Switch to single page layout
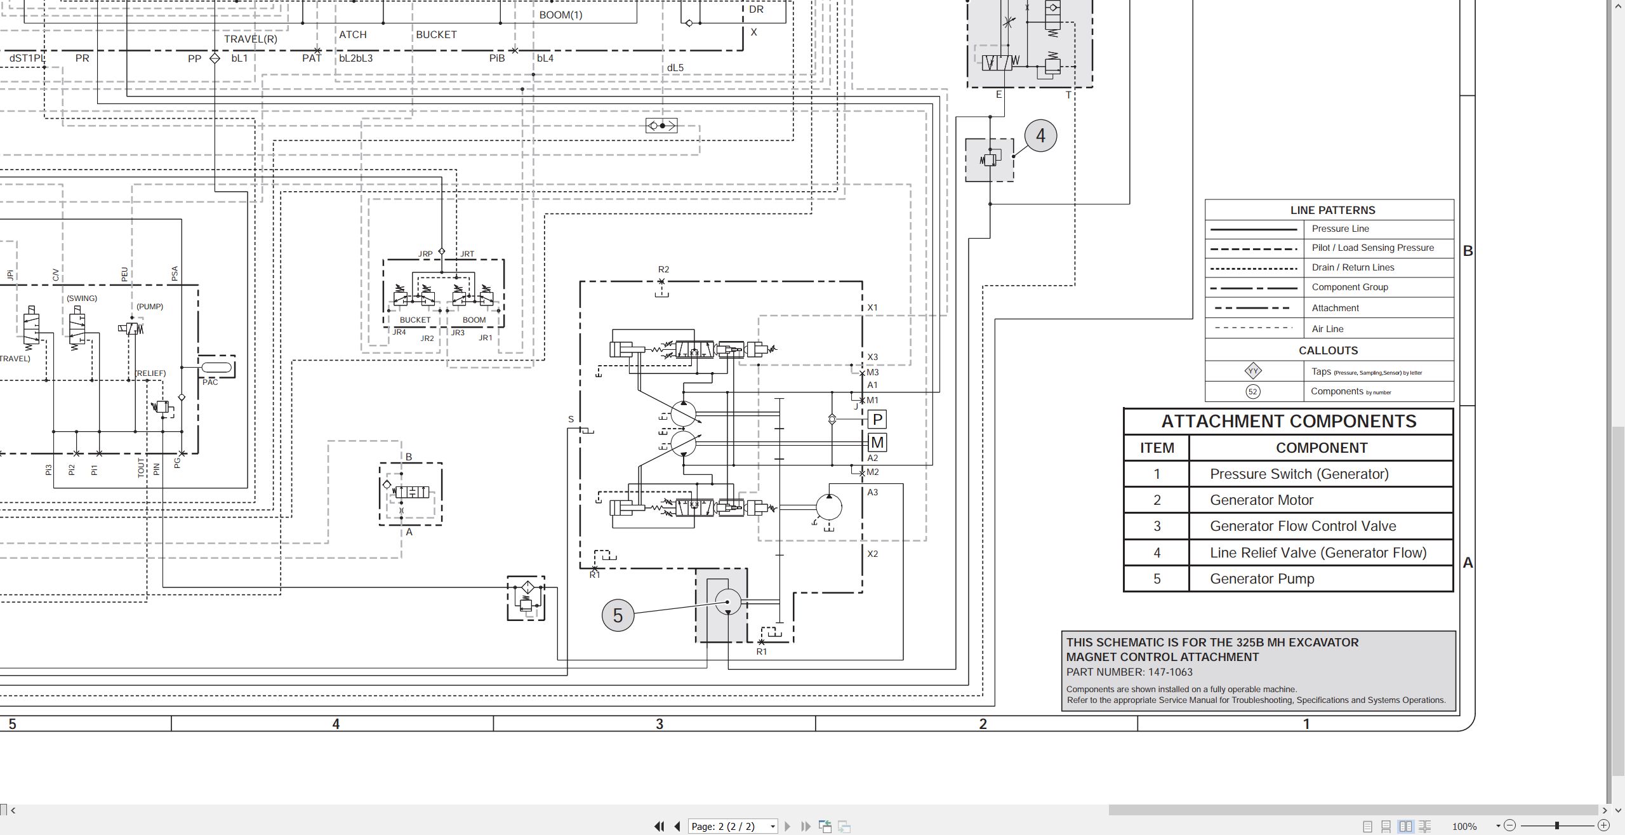Image resolution: width=1625 pixels, height=835 pixels. click(1367, 826)
